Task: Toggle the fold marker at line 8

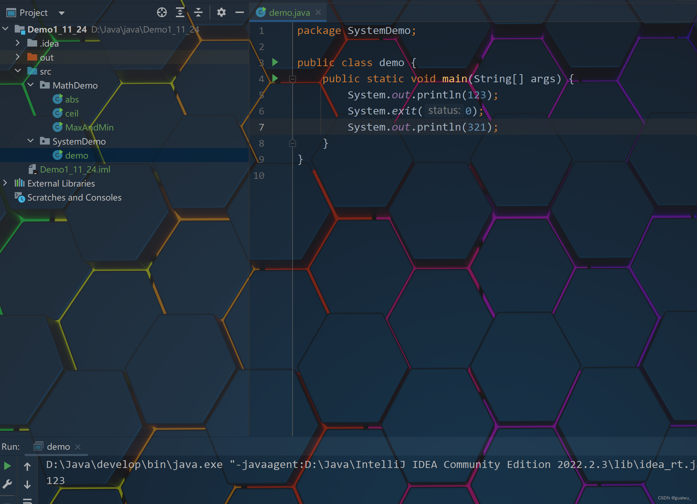Action: click(293, 143)
